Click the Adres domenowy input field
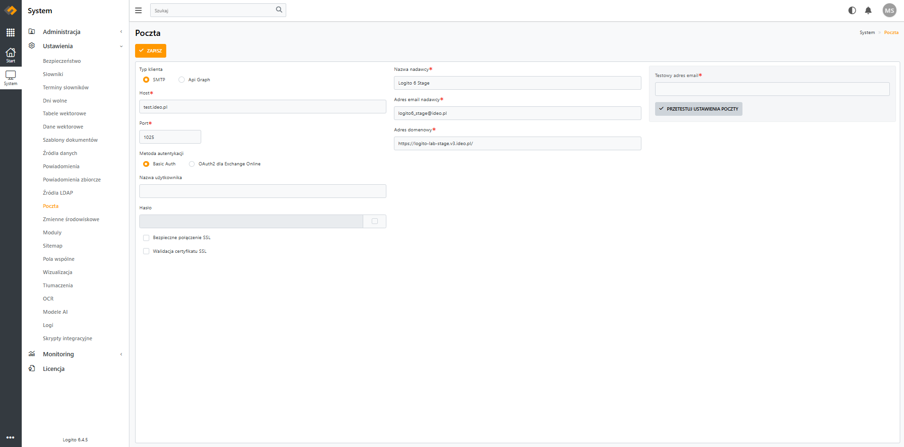This screenshot has height=447, width=904. pyautogui.click(x=518, y=144)
